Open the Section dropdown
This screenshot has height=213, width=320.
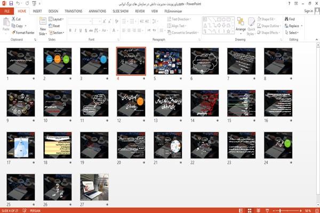coord(57,33)
